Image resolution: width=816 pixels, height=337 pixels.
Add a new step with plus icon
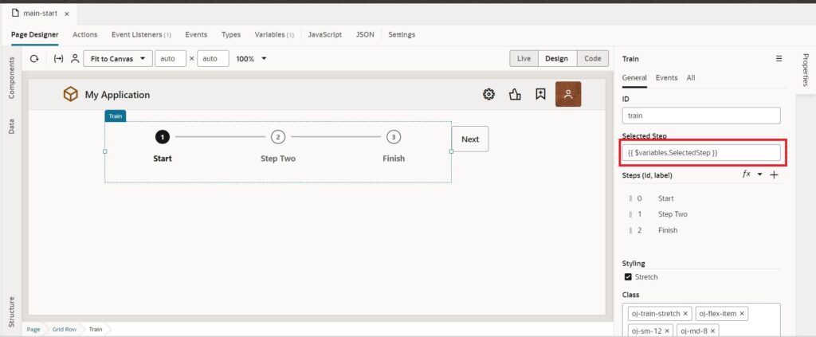point(774,174)
